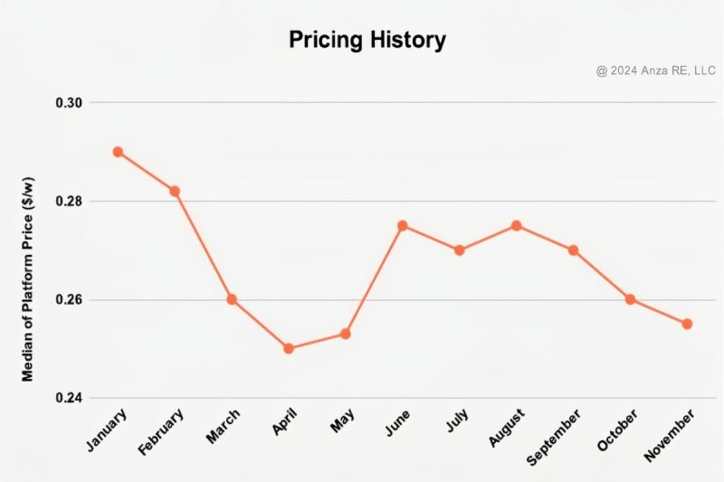Select the October data point marker
The height and width of the screenshot is (482, 724).
[x=630, y=299]
